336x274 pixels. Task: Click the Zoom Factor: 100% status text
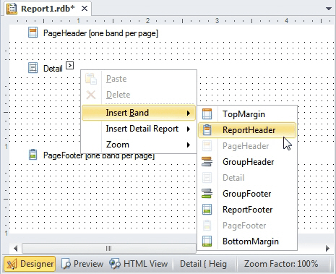[x=281, y=264]
